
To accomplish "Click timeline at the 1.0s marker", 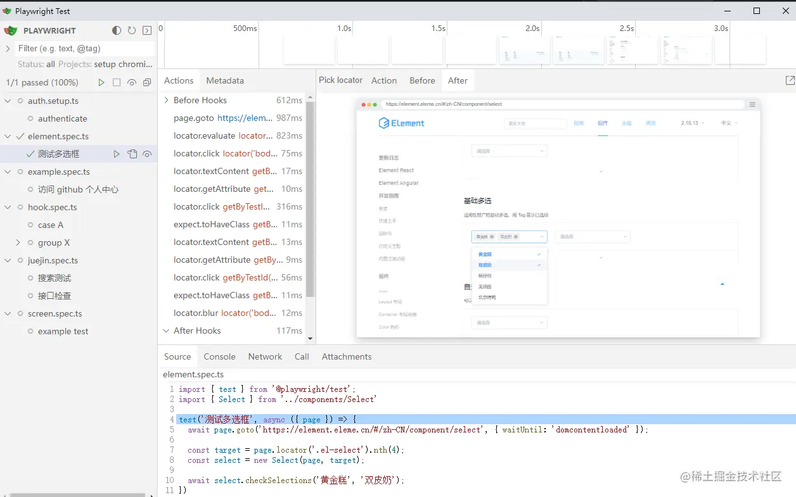I will pos(344,28).
